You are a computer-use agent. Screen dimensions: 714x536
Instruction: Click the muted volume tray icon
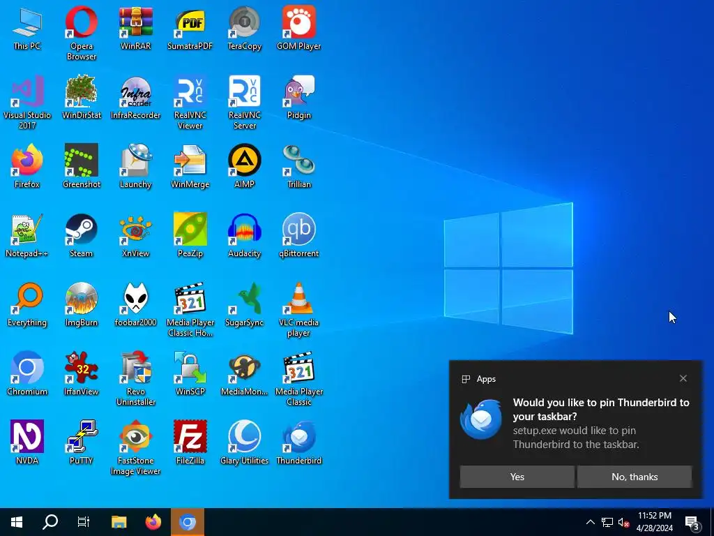click(x=623, y=522)
